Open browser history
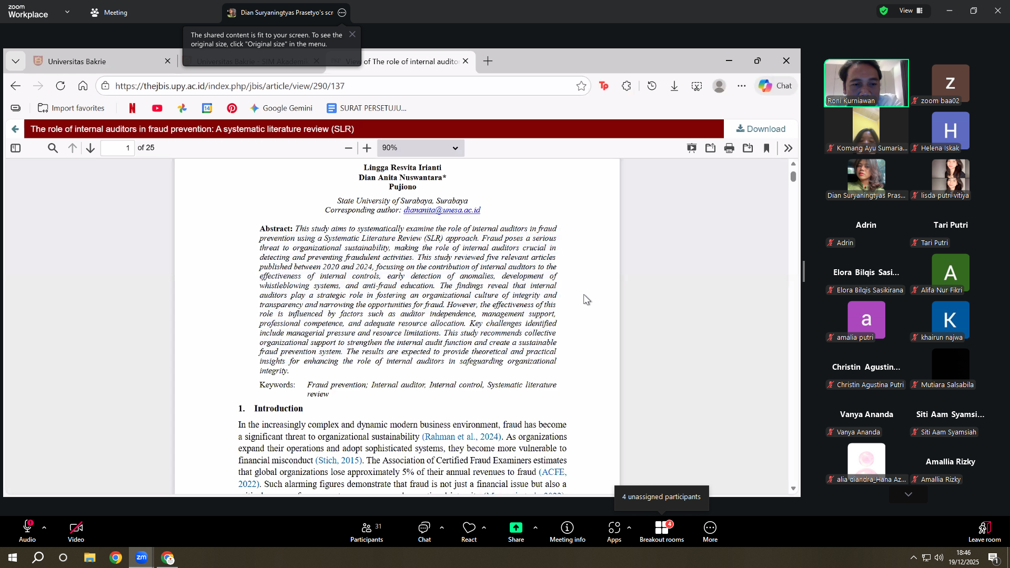 pos(652,86)
